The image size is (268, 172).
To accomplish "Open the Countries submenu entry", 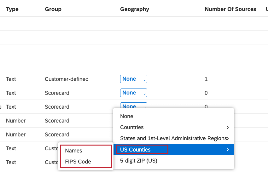I will 132,127.
